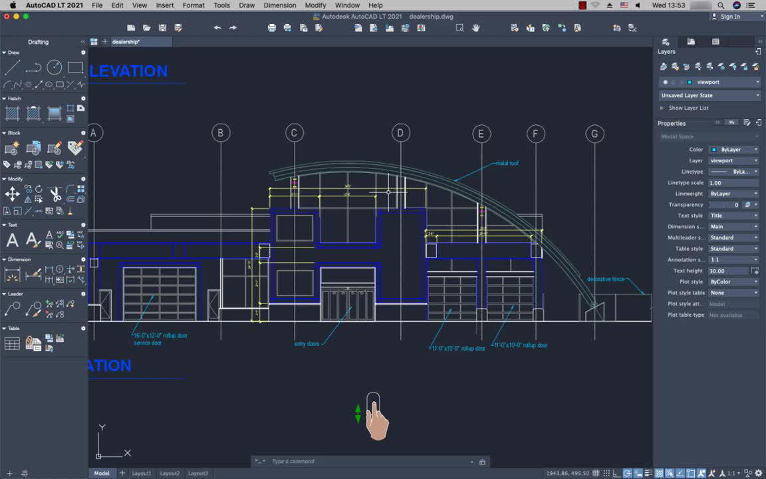Collapse the Modify section
The height and width of the screenshot is (479, 766).
4,179
